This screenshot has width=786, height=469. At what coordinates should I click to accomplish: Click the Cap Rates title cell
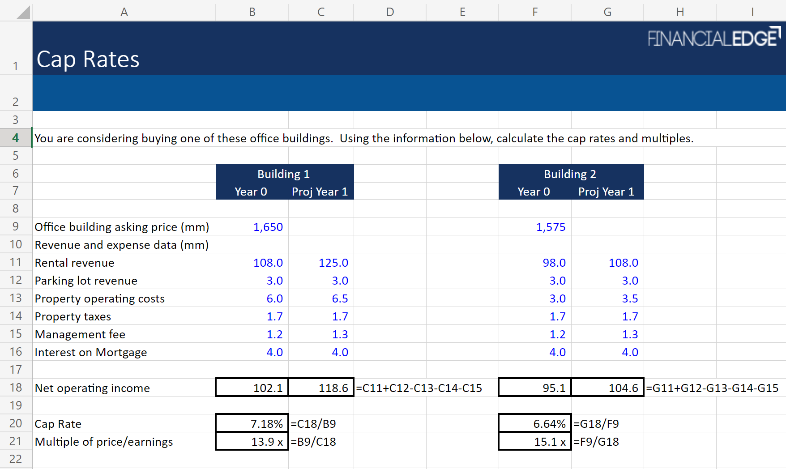[88, 59]
